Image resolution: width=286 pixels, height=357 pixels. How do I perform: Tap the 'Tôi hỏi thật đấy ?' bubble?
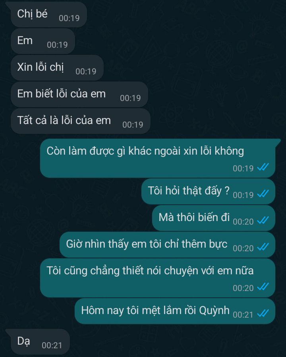tap(208, 192)
